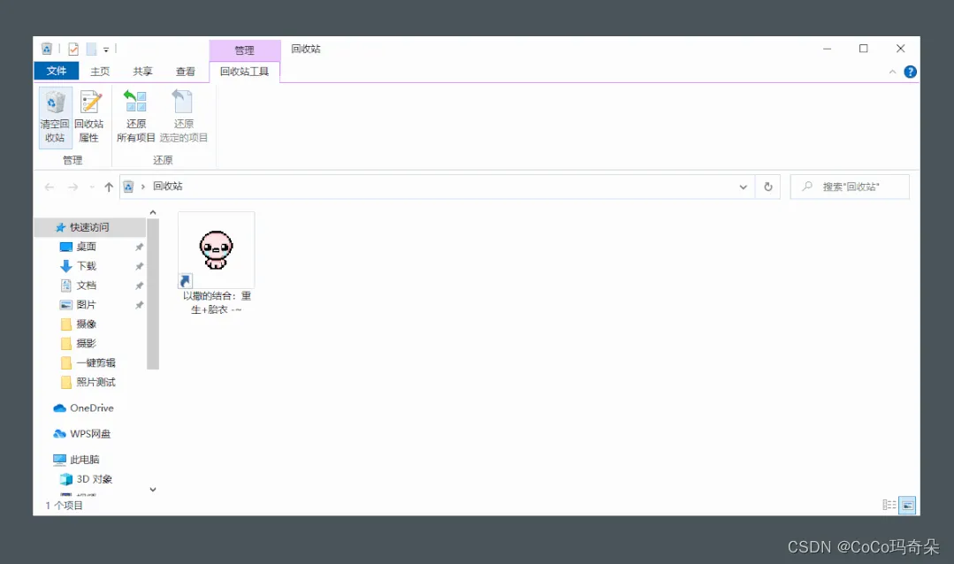Screen dimensions: 954x564
Task: Click 回收站 in the address path
Action: (x=167, y=187)
